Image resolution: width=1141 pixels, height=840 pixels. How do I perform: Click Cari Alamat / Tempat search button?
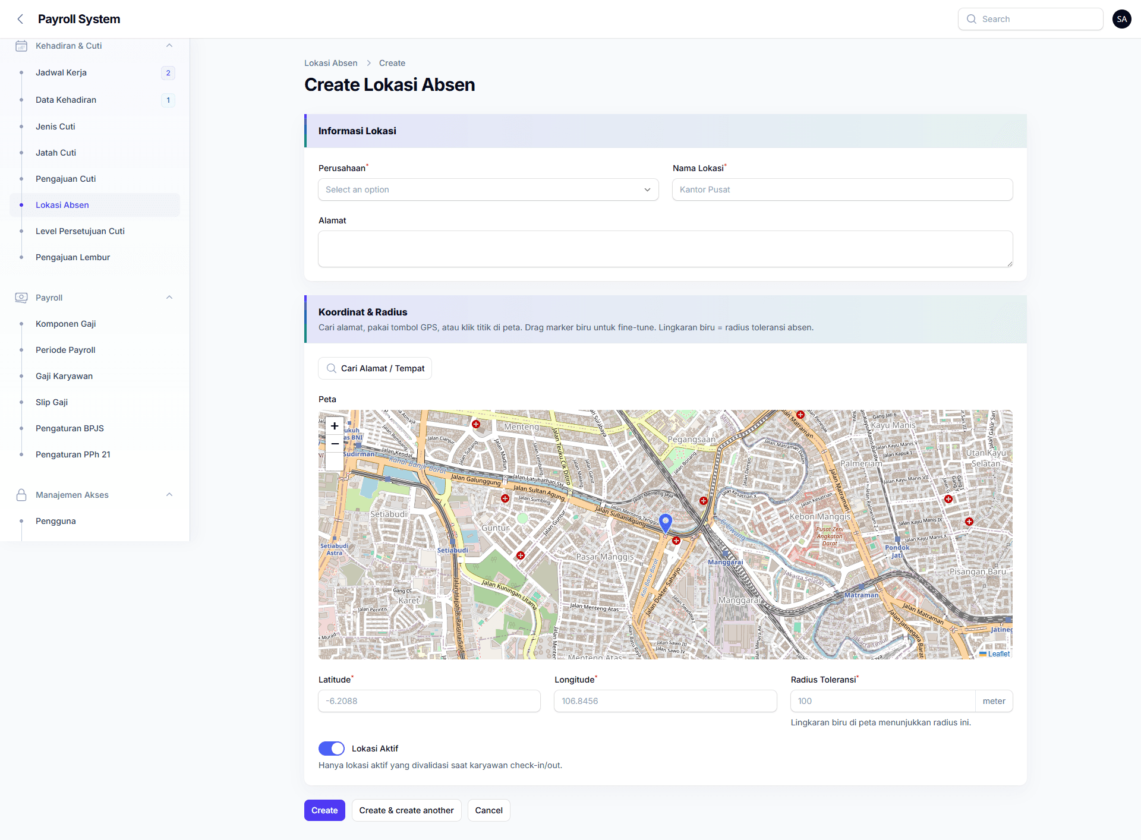pos(375,368)
